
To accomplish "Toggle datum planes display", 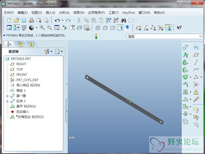I will click(x=139, y=28).
